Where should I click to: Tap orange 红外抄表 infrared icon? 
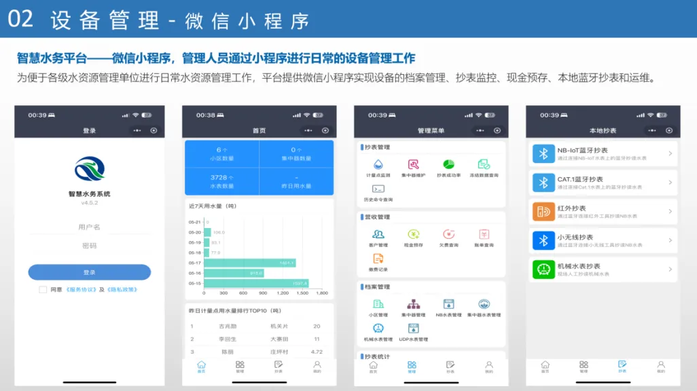click(543, 212)
